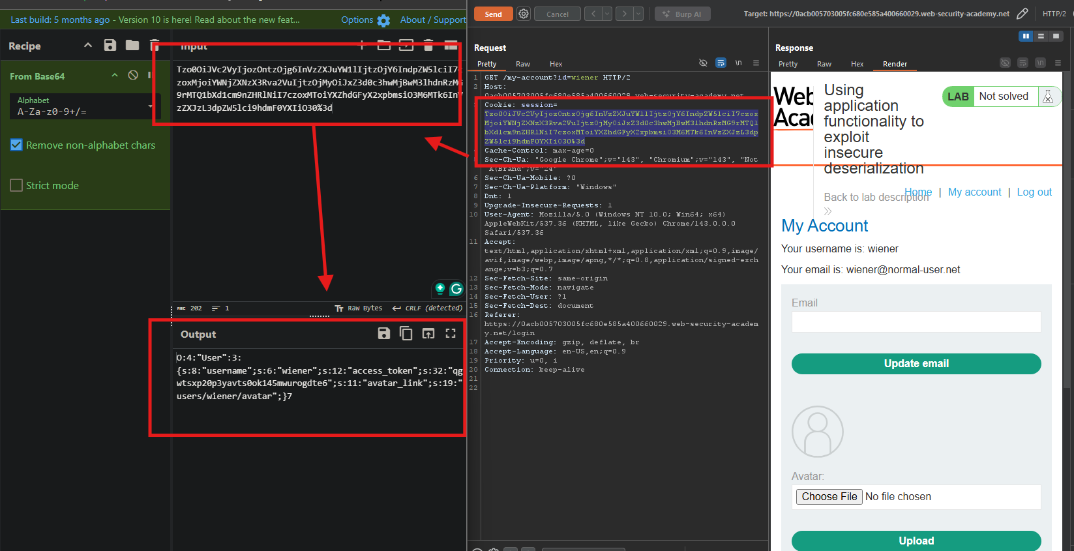Maximise the output pane

(x=451, y=333)
